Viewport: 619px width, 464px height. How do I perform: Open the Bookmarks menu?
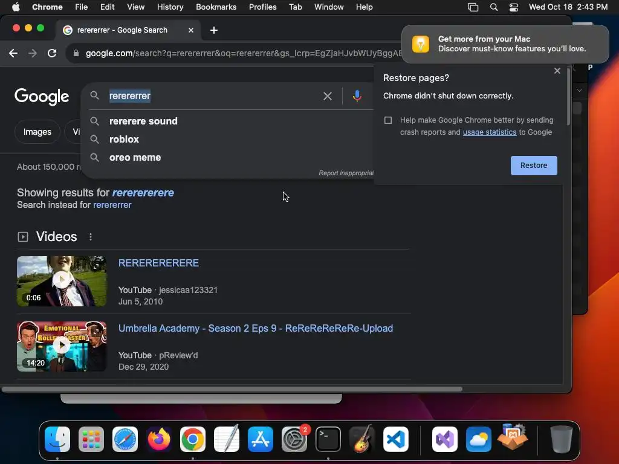tap(216, 7)
